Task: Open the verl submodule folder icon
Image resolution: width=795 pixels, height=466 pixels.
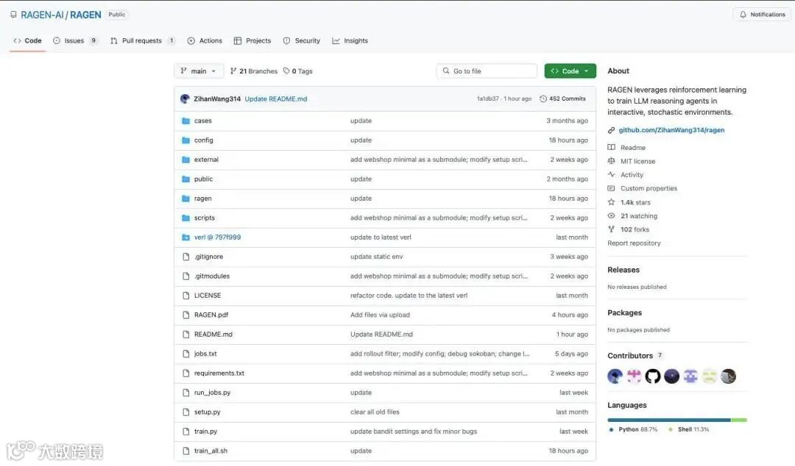Action: pyautogui.click(x=185, y=237)
